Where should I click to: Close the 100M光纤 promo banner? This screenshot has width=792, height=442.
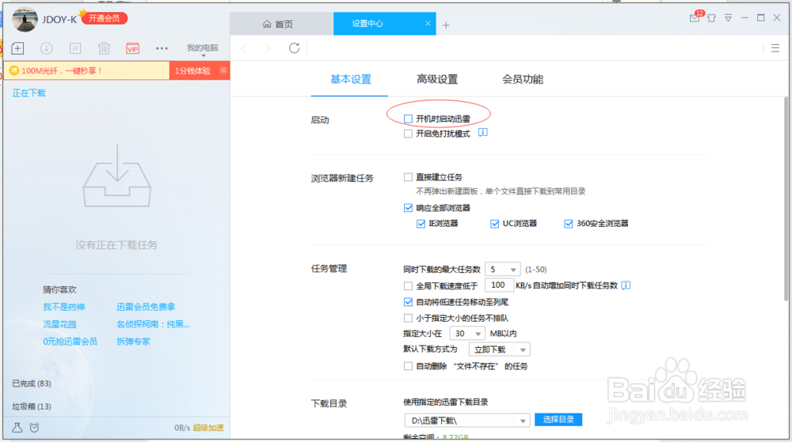tap(223, 70)
